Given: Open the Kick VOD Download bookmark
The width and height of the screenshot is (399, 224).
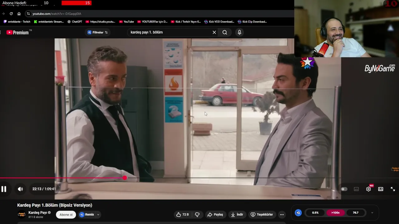Looking at the screenshot, I should pyautogui.click(x=219, y=22).
